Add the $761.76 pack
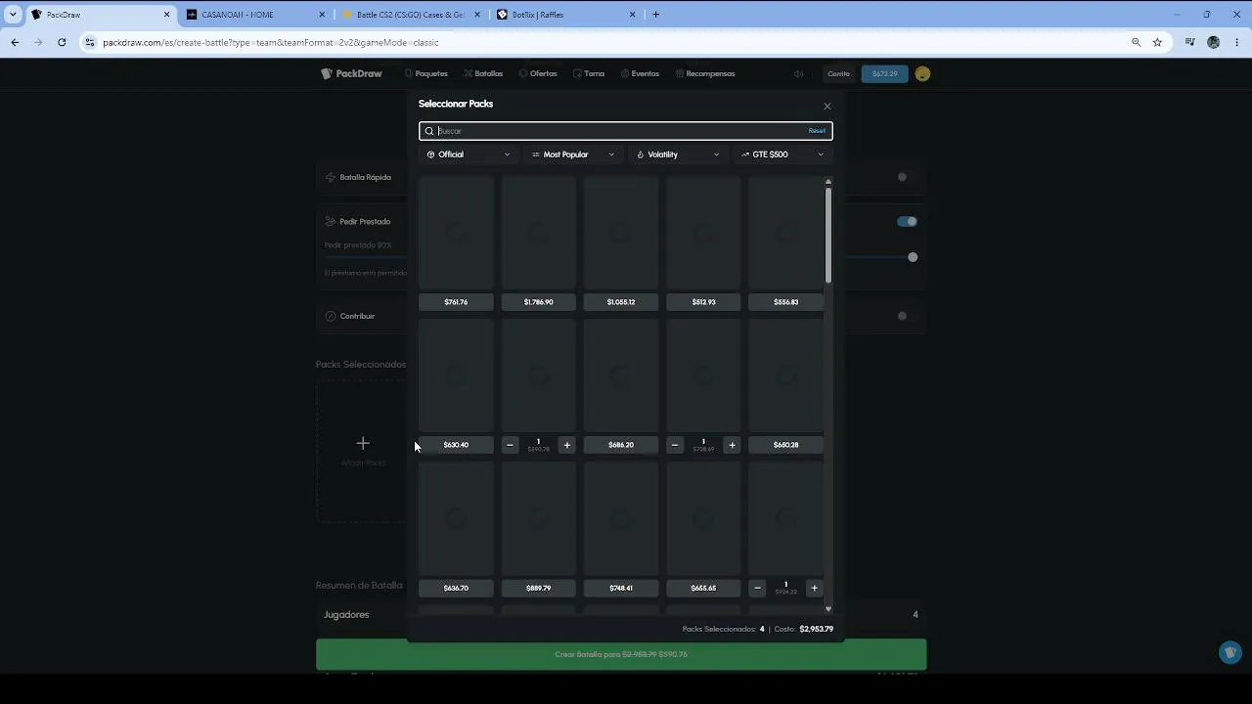Viewport: 1252px width, 704px height. (456, 302)
